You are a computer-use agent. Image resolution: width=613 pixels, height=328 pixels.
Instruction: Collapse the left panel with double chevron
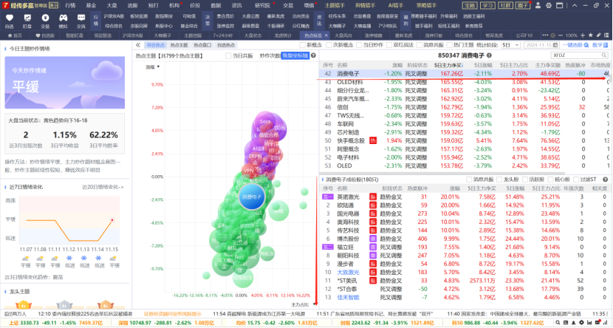pyautogui.click(x=138, y=45)
